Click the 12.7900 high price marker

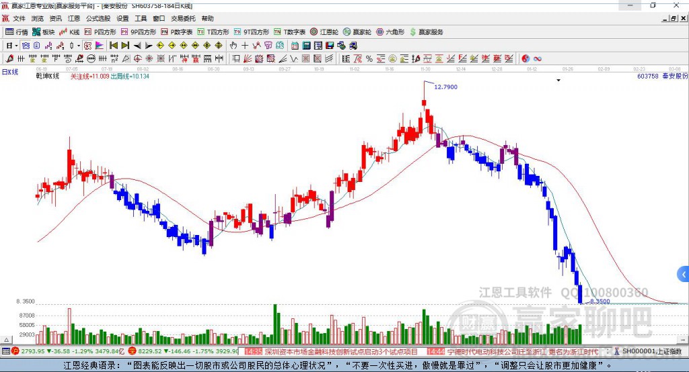coord(445,87)
